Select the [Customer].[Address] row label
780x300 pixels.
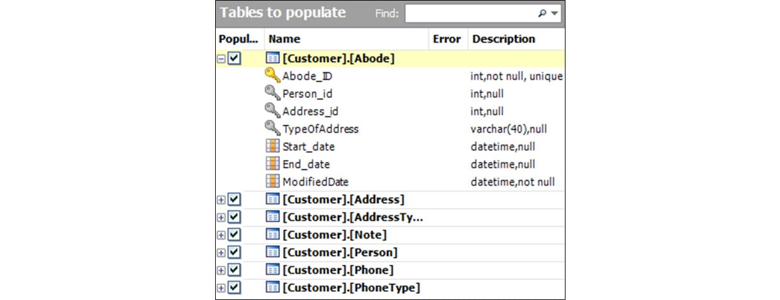point(343,200)
